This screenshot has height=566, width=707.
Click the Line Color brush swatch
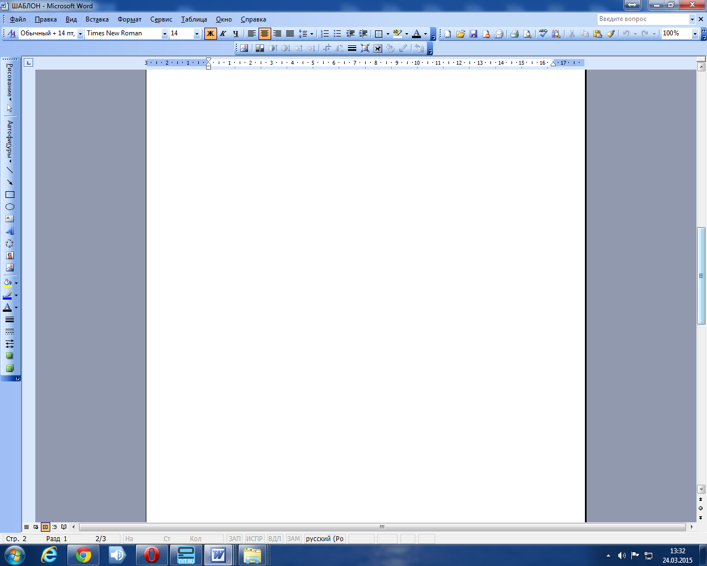pyautogui.click(x=8, y=295)
